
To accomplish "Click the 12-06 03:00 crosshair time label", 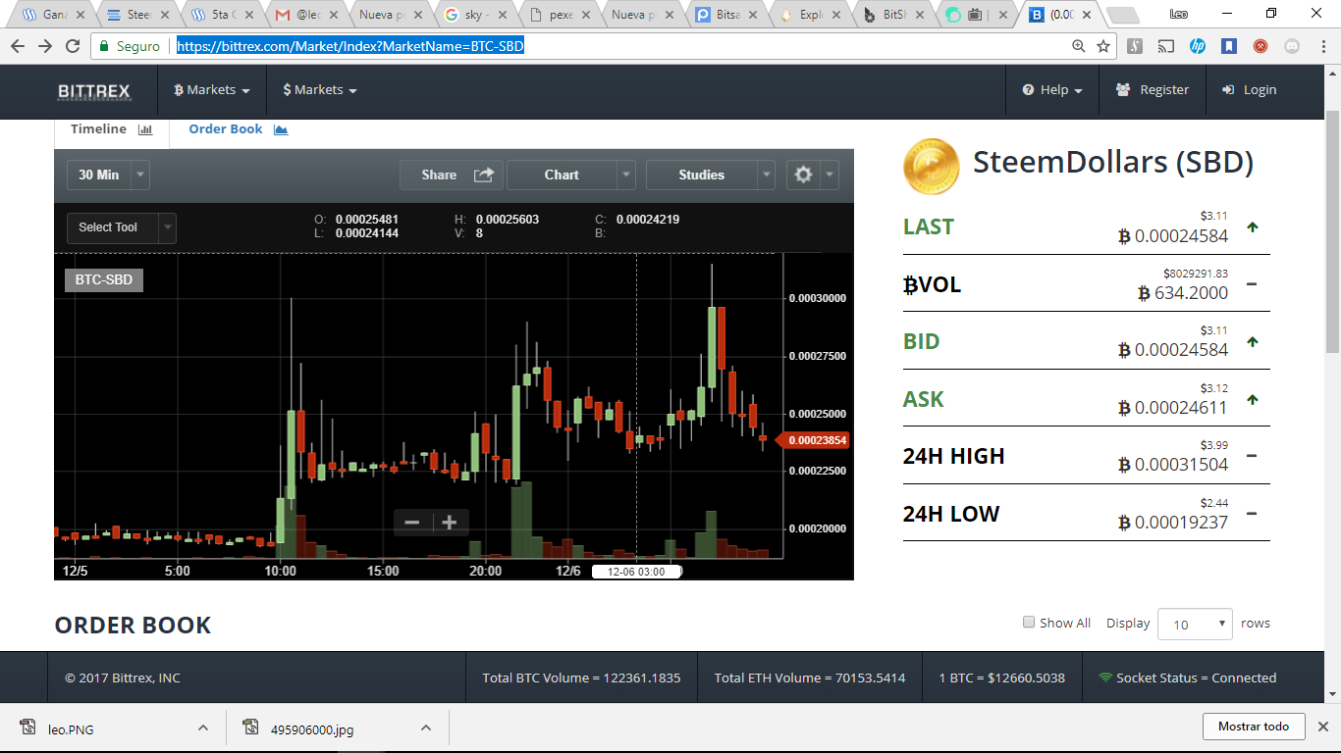I will coord(636,572).
